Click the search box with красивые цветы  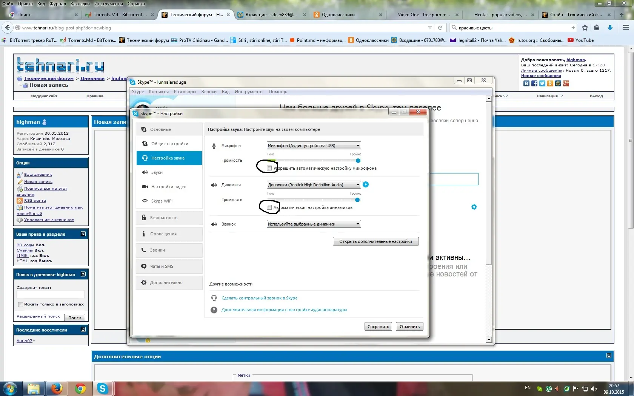(x=513, y=28)
